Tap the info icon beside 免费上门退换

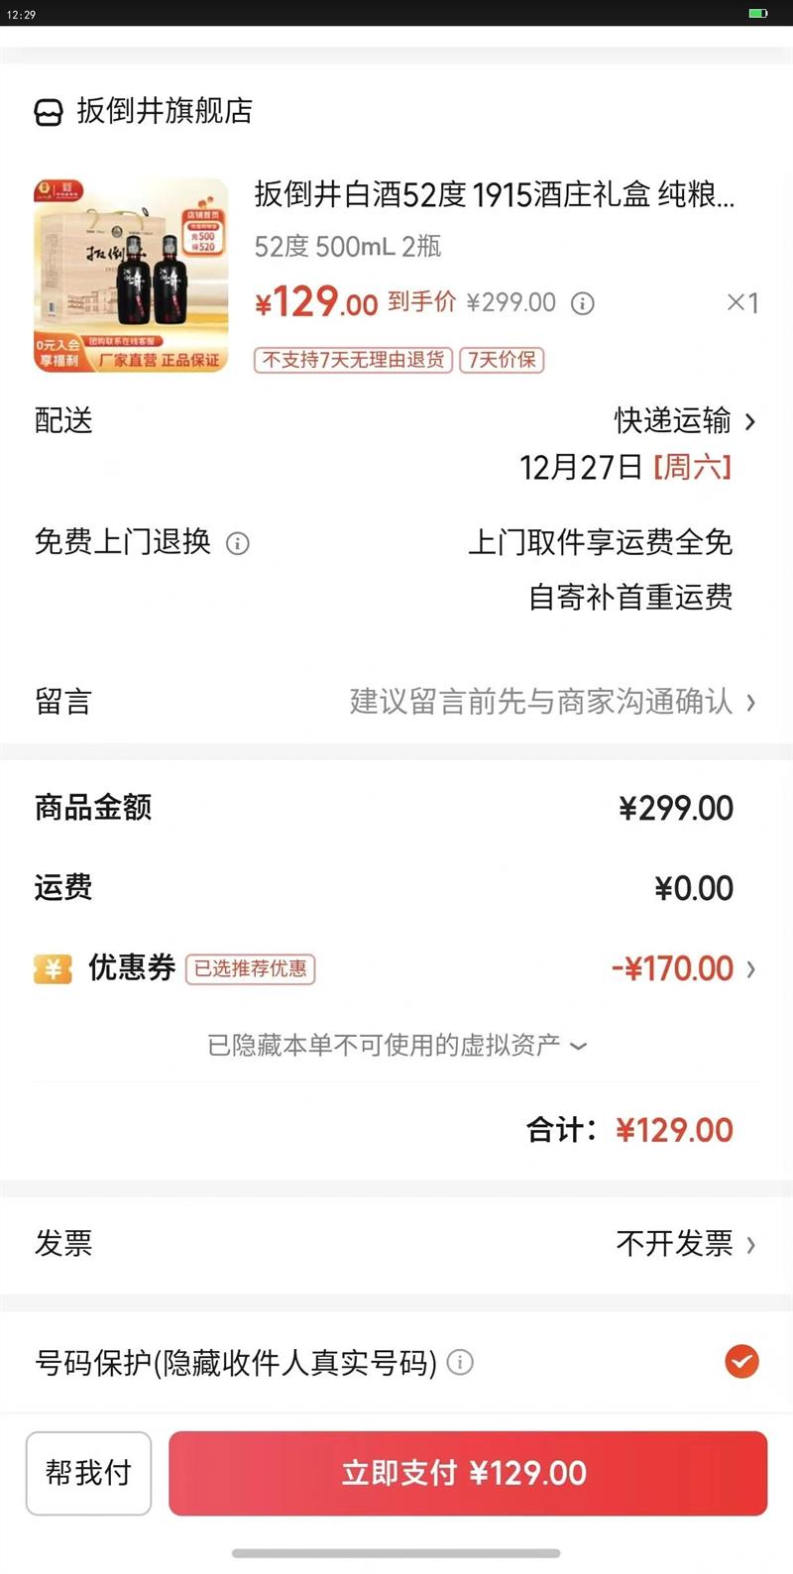point(238,543)
